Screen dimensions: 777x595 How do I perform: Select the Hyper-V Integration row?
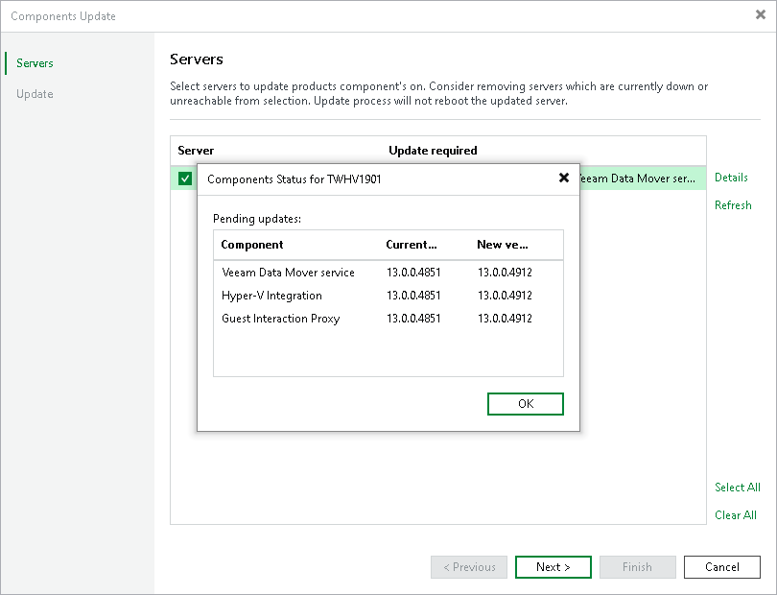(x=388, y=296)
